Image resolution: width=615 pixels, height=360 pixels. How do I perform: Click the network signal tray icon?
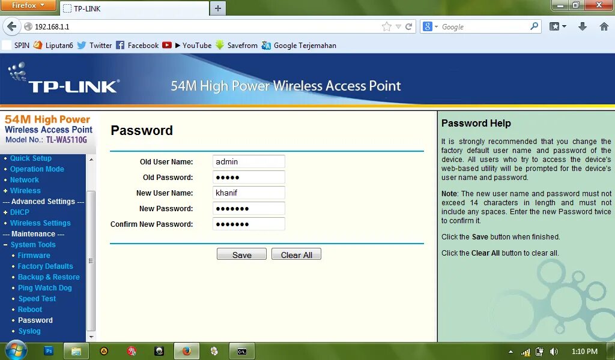526,352
